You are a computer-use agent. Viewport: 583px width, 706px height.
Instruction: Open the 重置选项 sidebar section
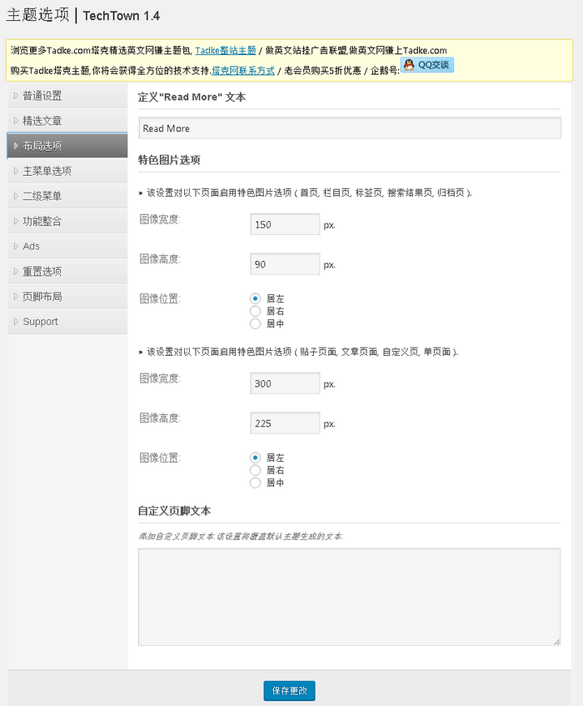[x=42, y=271]
